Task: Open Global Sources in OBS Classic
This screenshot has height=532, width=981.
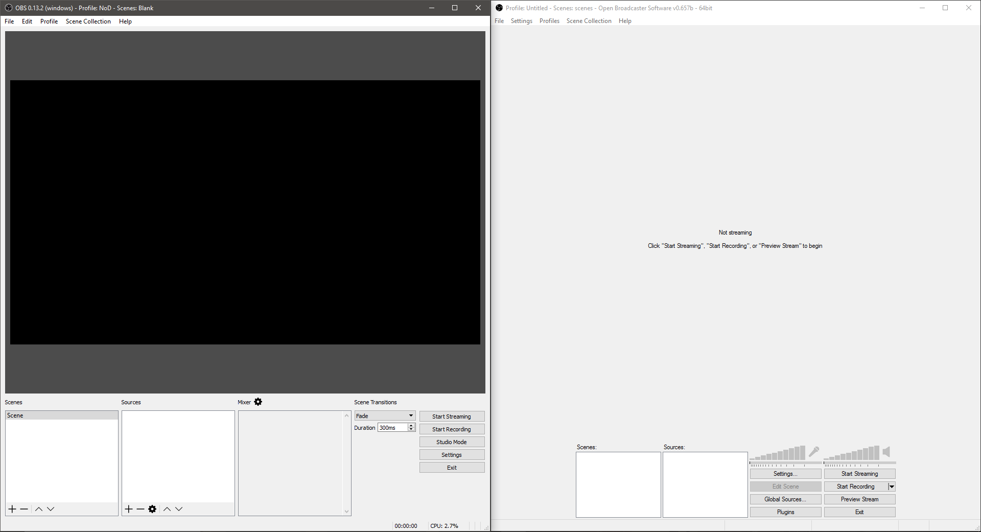Action: click(785, 499)
